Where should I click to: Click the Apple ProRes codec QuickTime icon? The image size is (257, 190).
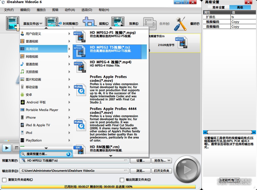point(80,90)
